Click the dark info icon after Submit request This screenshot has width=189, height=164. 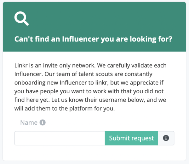(166, 138)
